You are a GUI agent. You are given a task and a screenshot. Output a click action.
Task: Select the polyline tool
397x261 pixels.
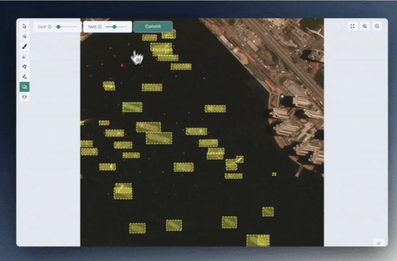click(x=24, y=77)
